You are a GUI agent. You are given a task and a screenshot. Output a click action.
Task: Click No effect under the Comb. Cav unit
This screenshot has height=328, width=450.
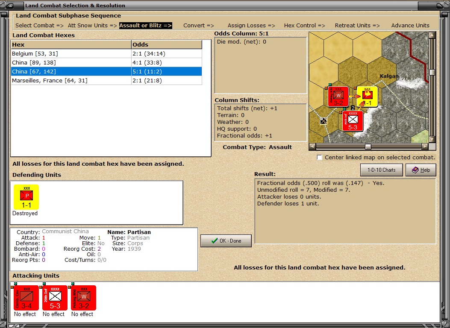(25, 314)
